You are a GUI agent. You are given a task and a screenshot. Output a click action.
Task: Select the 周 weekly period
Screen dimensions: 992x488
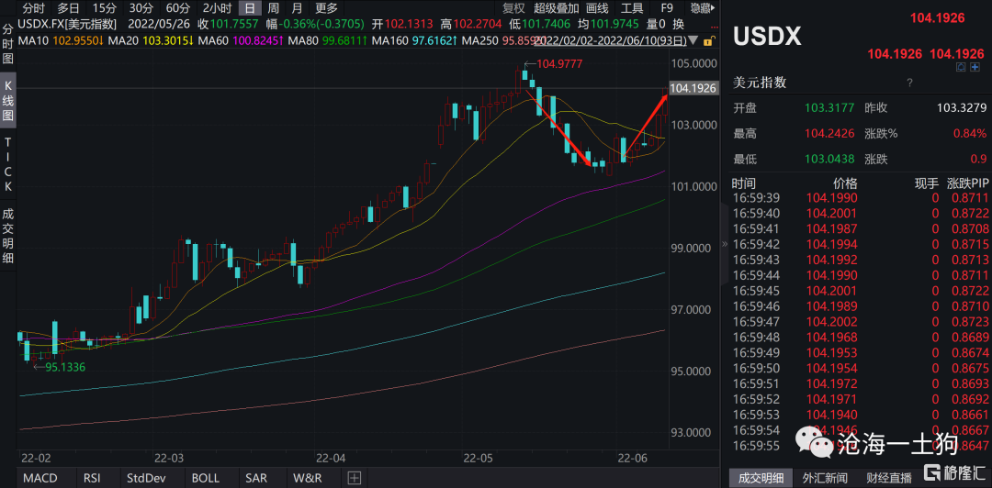274,8
